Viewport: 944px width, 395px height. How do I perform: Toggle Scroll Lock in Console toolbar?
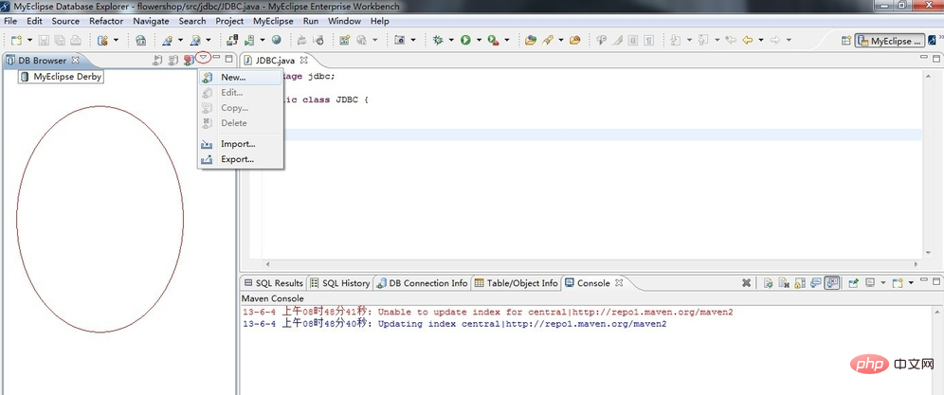point(800,282)
